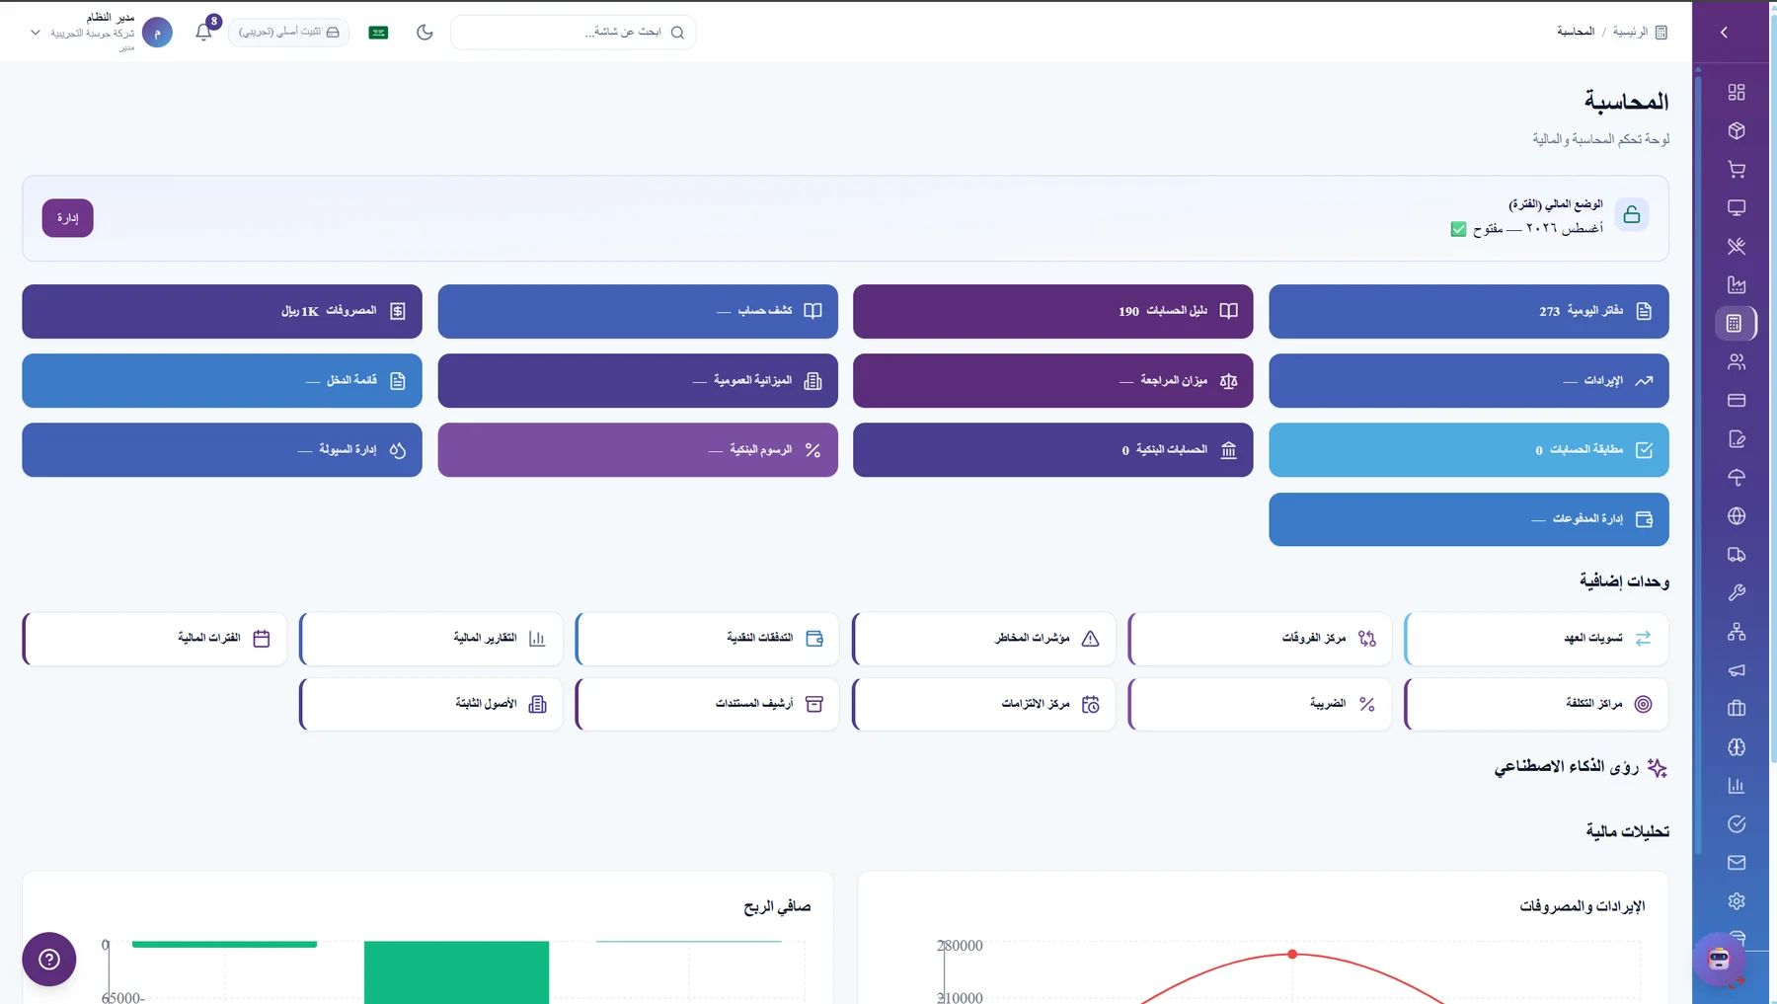Focus the ابحث عن شاشة search field
Image resolution: width=1777 pixels, height=1004 pixels.
pos(573,32)
